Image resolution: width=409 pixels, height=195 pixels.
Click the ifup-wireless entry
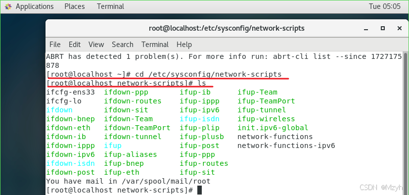[266, 119]
